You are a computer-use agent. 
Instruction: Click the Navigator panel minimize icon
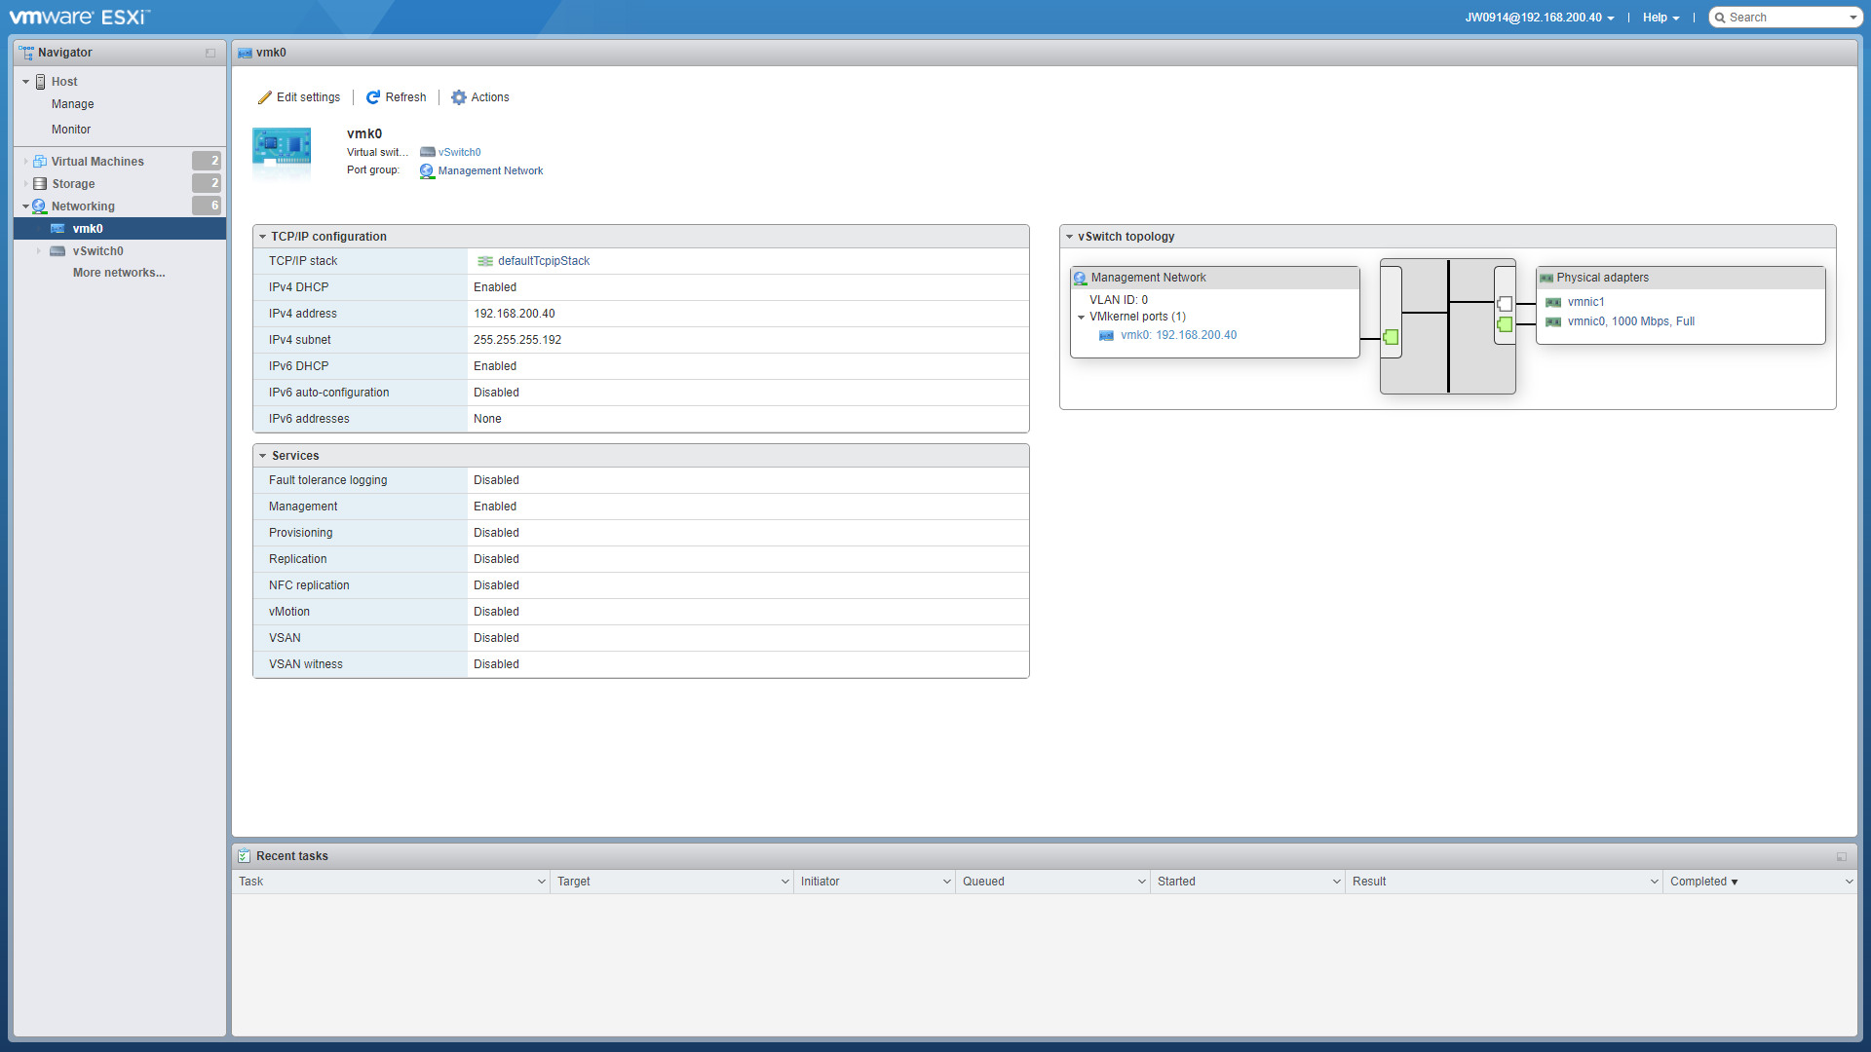click(210, 53)
